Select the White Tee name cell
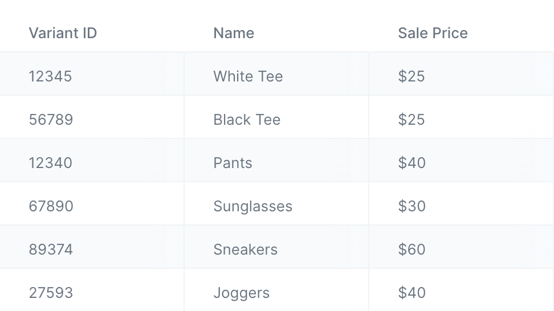The width and height of the screenshot is (554, 311). (276, 74)
